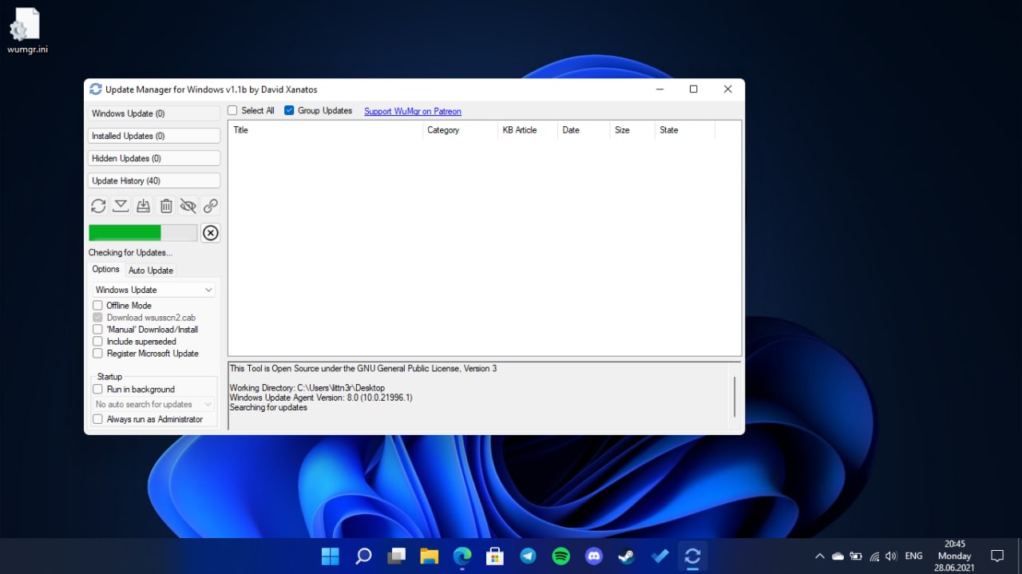Uncheck Group Updates checkbox
The height and width of the screenshot is (574, 1022).
(289, 110)
